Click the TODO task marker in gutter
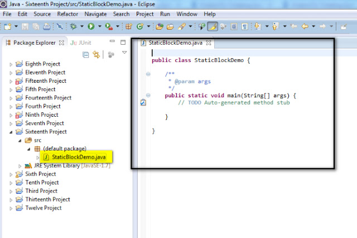The height and width of the screenshot is (238, 357). tap(143, 103)
